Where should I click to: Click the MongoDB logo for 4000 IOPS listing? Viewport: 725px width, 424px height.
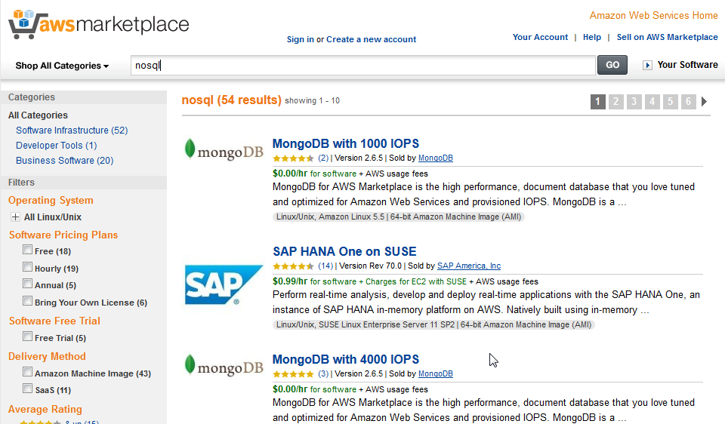coord(224,366)
